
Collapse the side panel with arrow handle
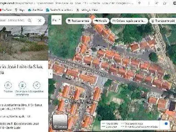(50, 74)
